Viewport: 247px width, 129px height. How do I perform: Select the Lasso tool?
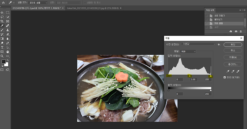(2, 17)
